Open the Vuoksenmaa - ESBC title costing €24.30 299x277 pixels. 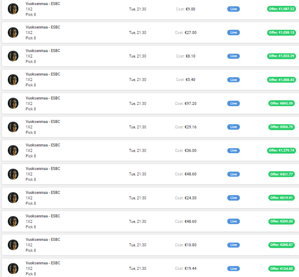tap(43, 193)
